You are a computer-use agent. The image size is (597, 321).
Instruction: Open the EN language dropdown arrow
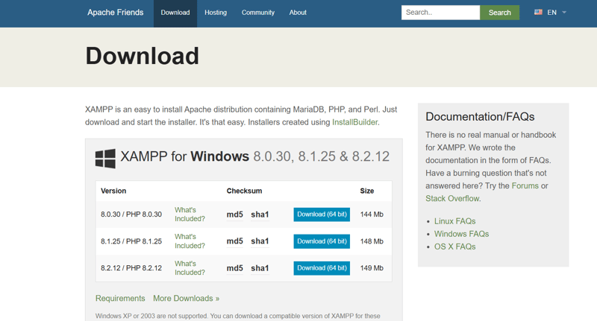coord(564,13)
